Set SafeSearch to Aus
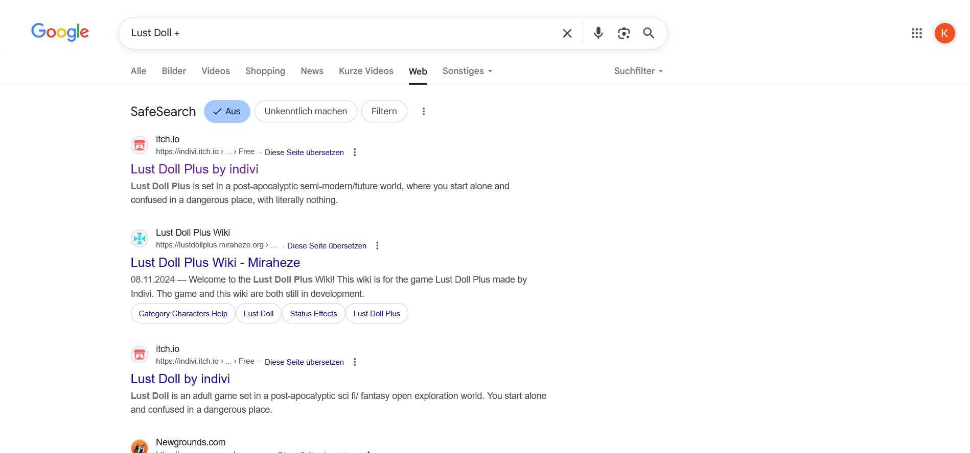This screenshot has height=453, width=970. 227,111
